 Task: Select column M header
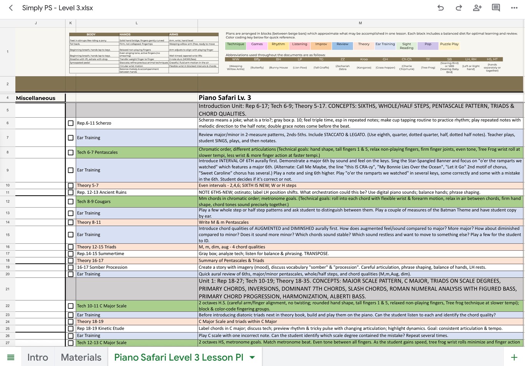(361, 23)
